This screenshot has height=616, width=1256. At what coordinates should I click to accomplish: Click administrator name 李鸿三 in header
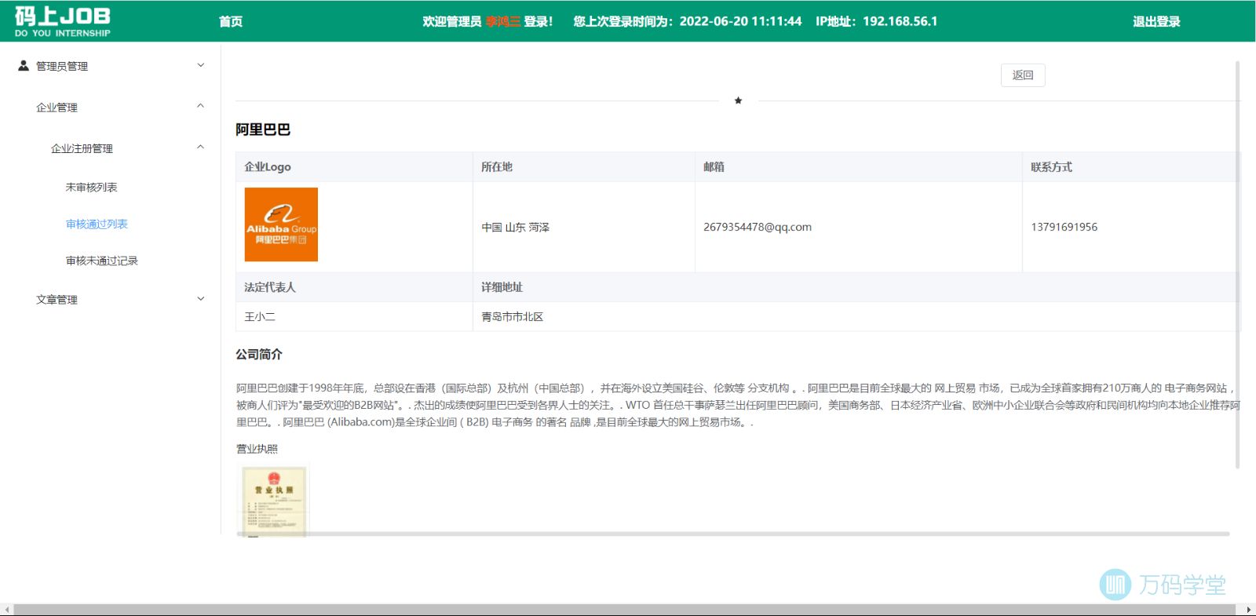tap(503, 21)
